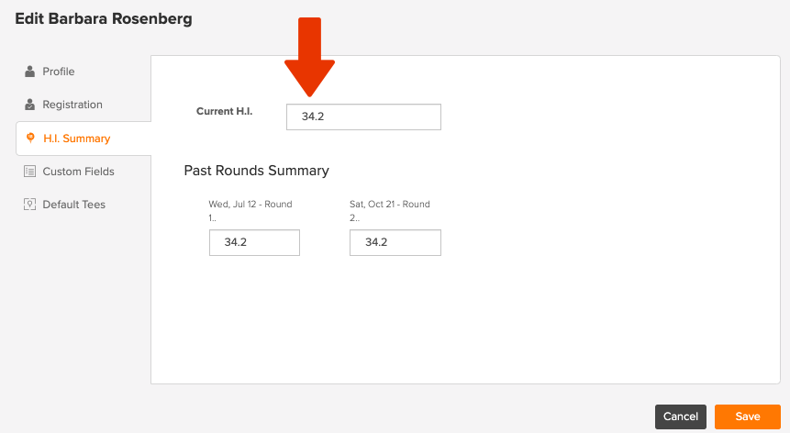
Task: Click the Wed, Jul 12 round handicap field
Action: (254, 243)
